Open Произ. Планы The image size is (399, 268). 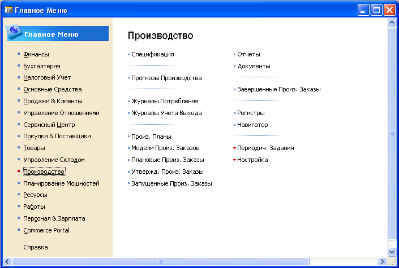point(151,137)
